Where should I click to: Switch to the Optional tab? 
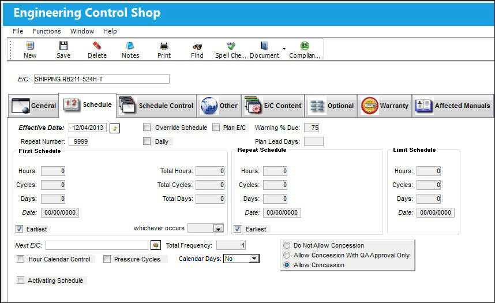331,106
